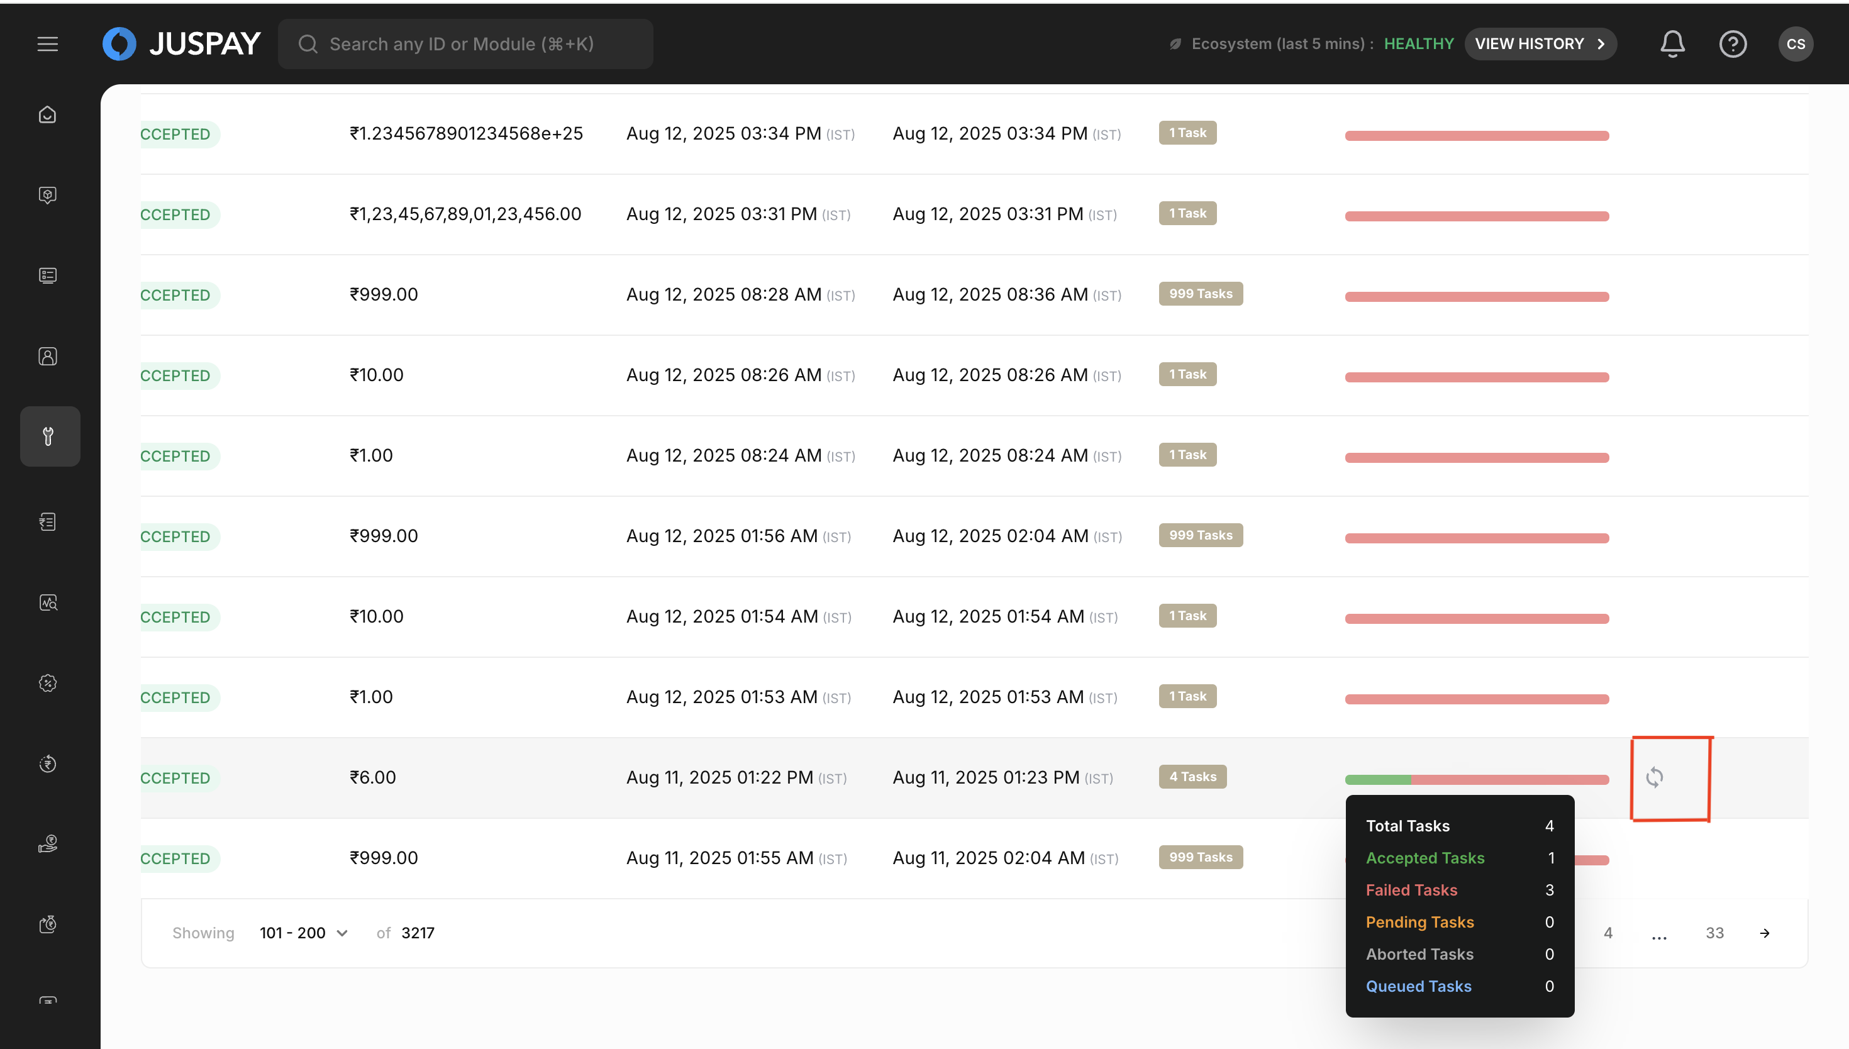Viewport: 1849px width, 1049px height.
Task: Click the 999 Tasks badge for 08:28 AM row
Action: (x=1200, y=294)
